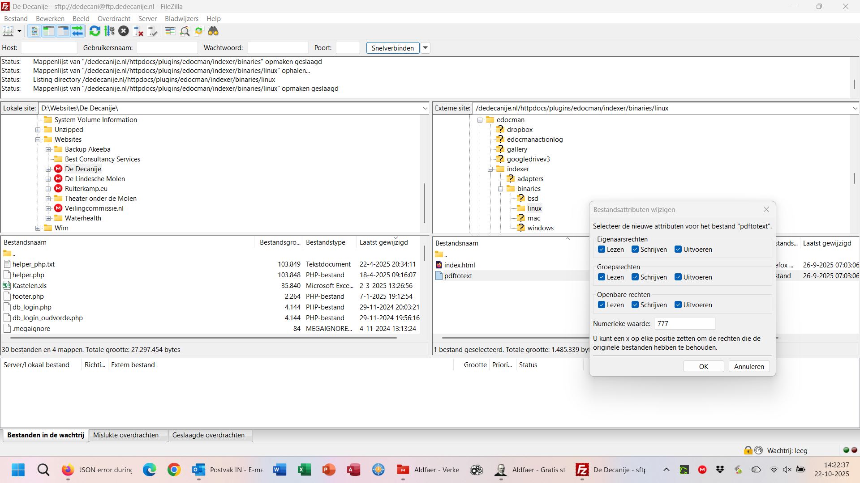Click the disconnect from server icon
860x483 pixels.
(138, 31)
